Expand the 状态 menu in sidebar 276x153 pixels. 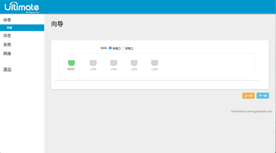point(7,36)
